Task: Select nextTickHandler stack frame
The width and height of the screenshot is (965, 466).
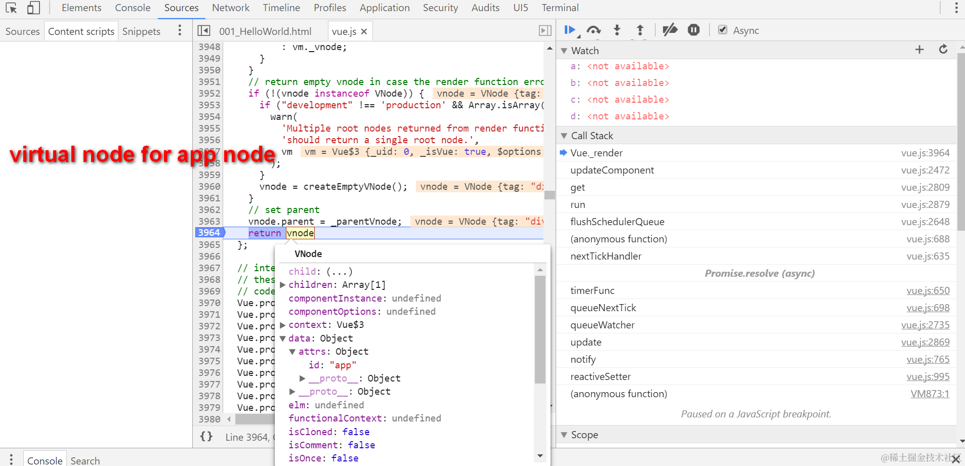Action: (x=756, y=256)
